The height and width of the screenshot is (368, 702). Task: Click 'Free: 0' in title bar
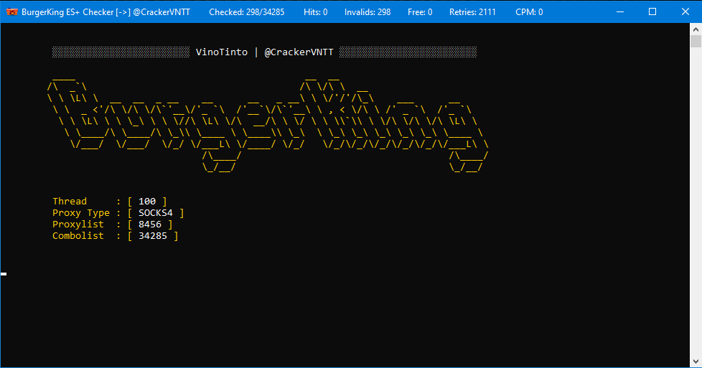tap(420, 12)
